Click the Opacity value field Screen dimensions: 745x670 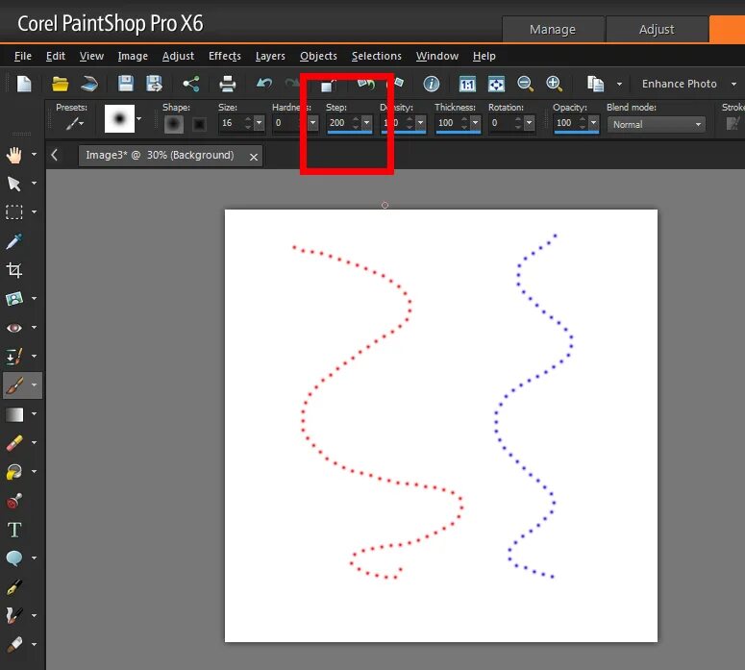click(565, 123)
